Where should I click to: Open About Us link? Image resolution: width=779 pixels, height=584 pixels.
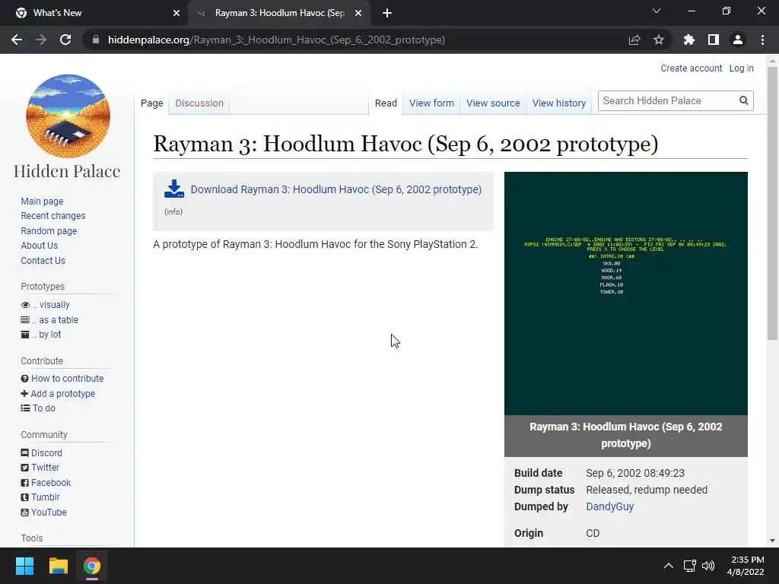[40, 246]
